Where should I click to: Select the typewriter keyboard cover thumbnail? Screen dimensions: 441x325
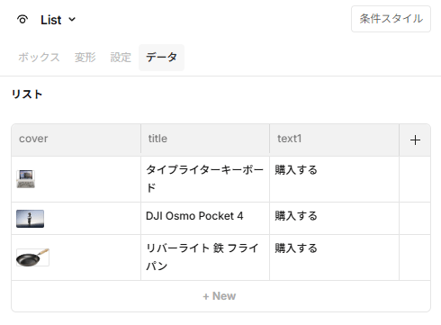pyautogui.click(x=25, y=179)
